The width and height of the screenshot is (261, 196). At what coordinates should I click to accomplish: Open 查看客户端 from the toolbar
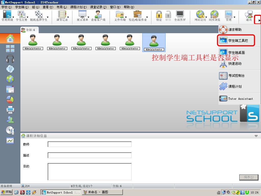click(x=98, y=16)
